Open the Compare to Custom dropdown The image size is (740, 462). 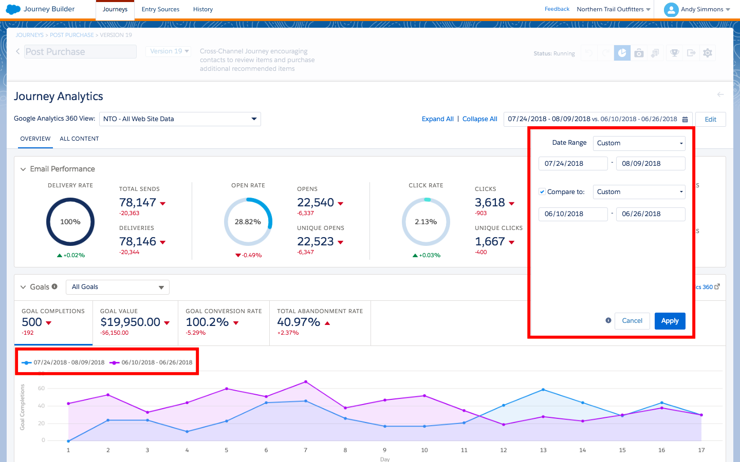[639, 192]
